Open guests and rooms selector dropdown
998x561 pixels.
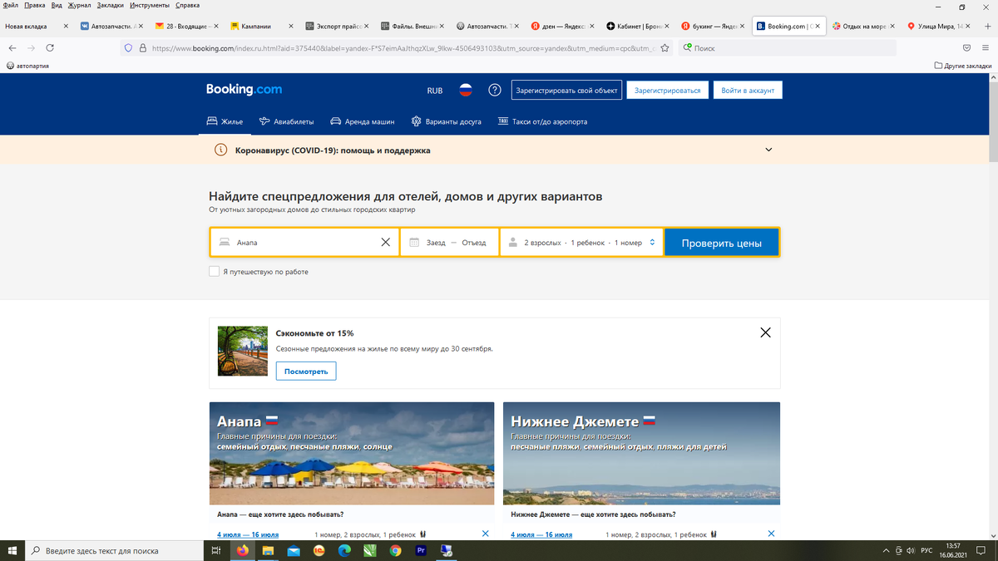(581, 243)
